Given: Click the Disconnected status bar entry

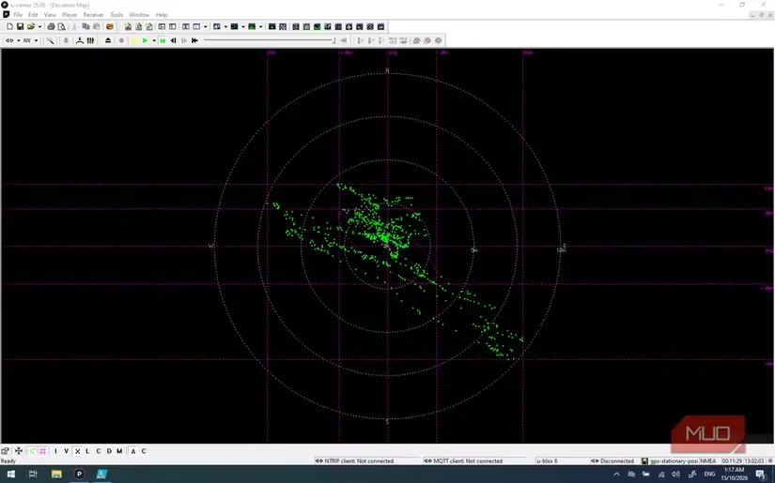Looking at the screenshot, I should pyautogui.click(x=612, y=460).
